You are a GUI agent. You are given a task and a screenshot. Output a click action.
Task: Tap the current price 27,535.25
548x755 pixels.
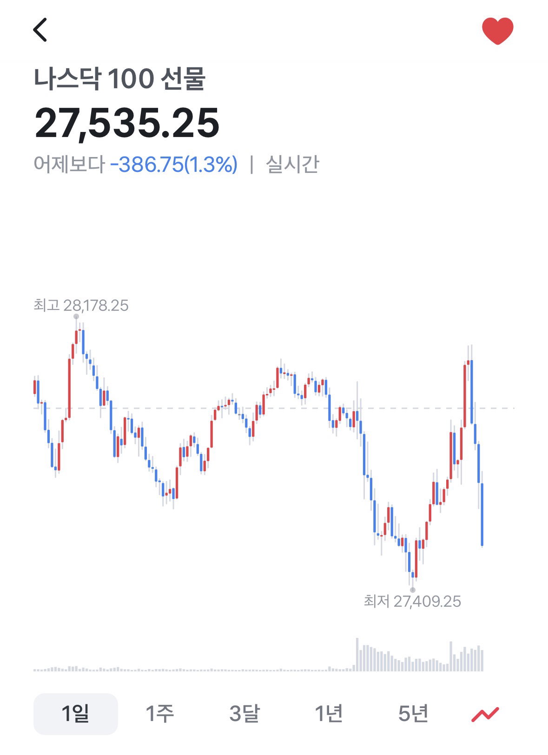[127, 123]
